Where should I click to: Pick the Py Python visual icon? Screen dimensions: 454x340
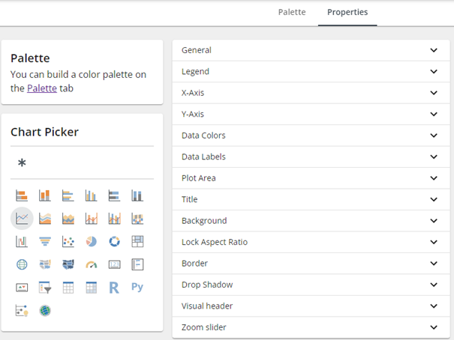tap(137, 287)
